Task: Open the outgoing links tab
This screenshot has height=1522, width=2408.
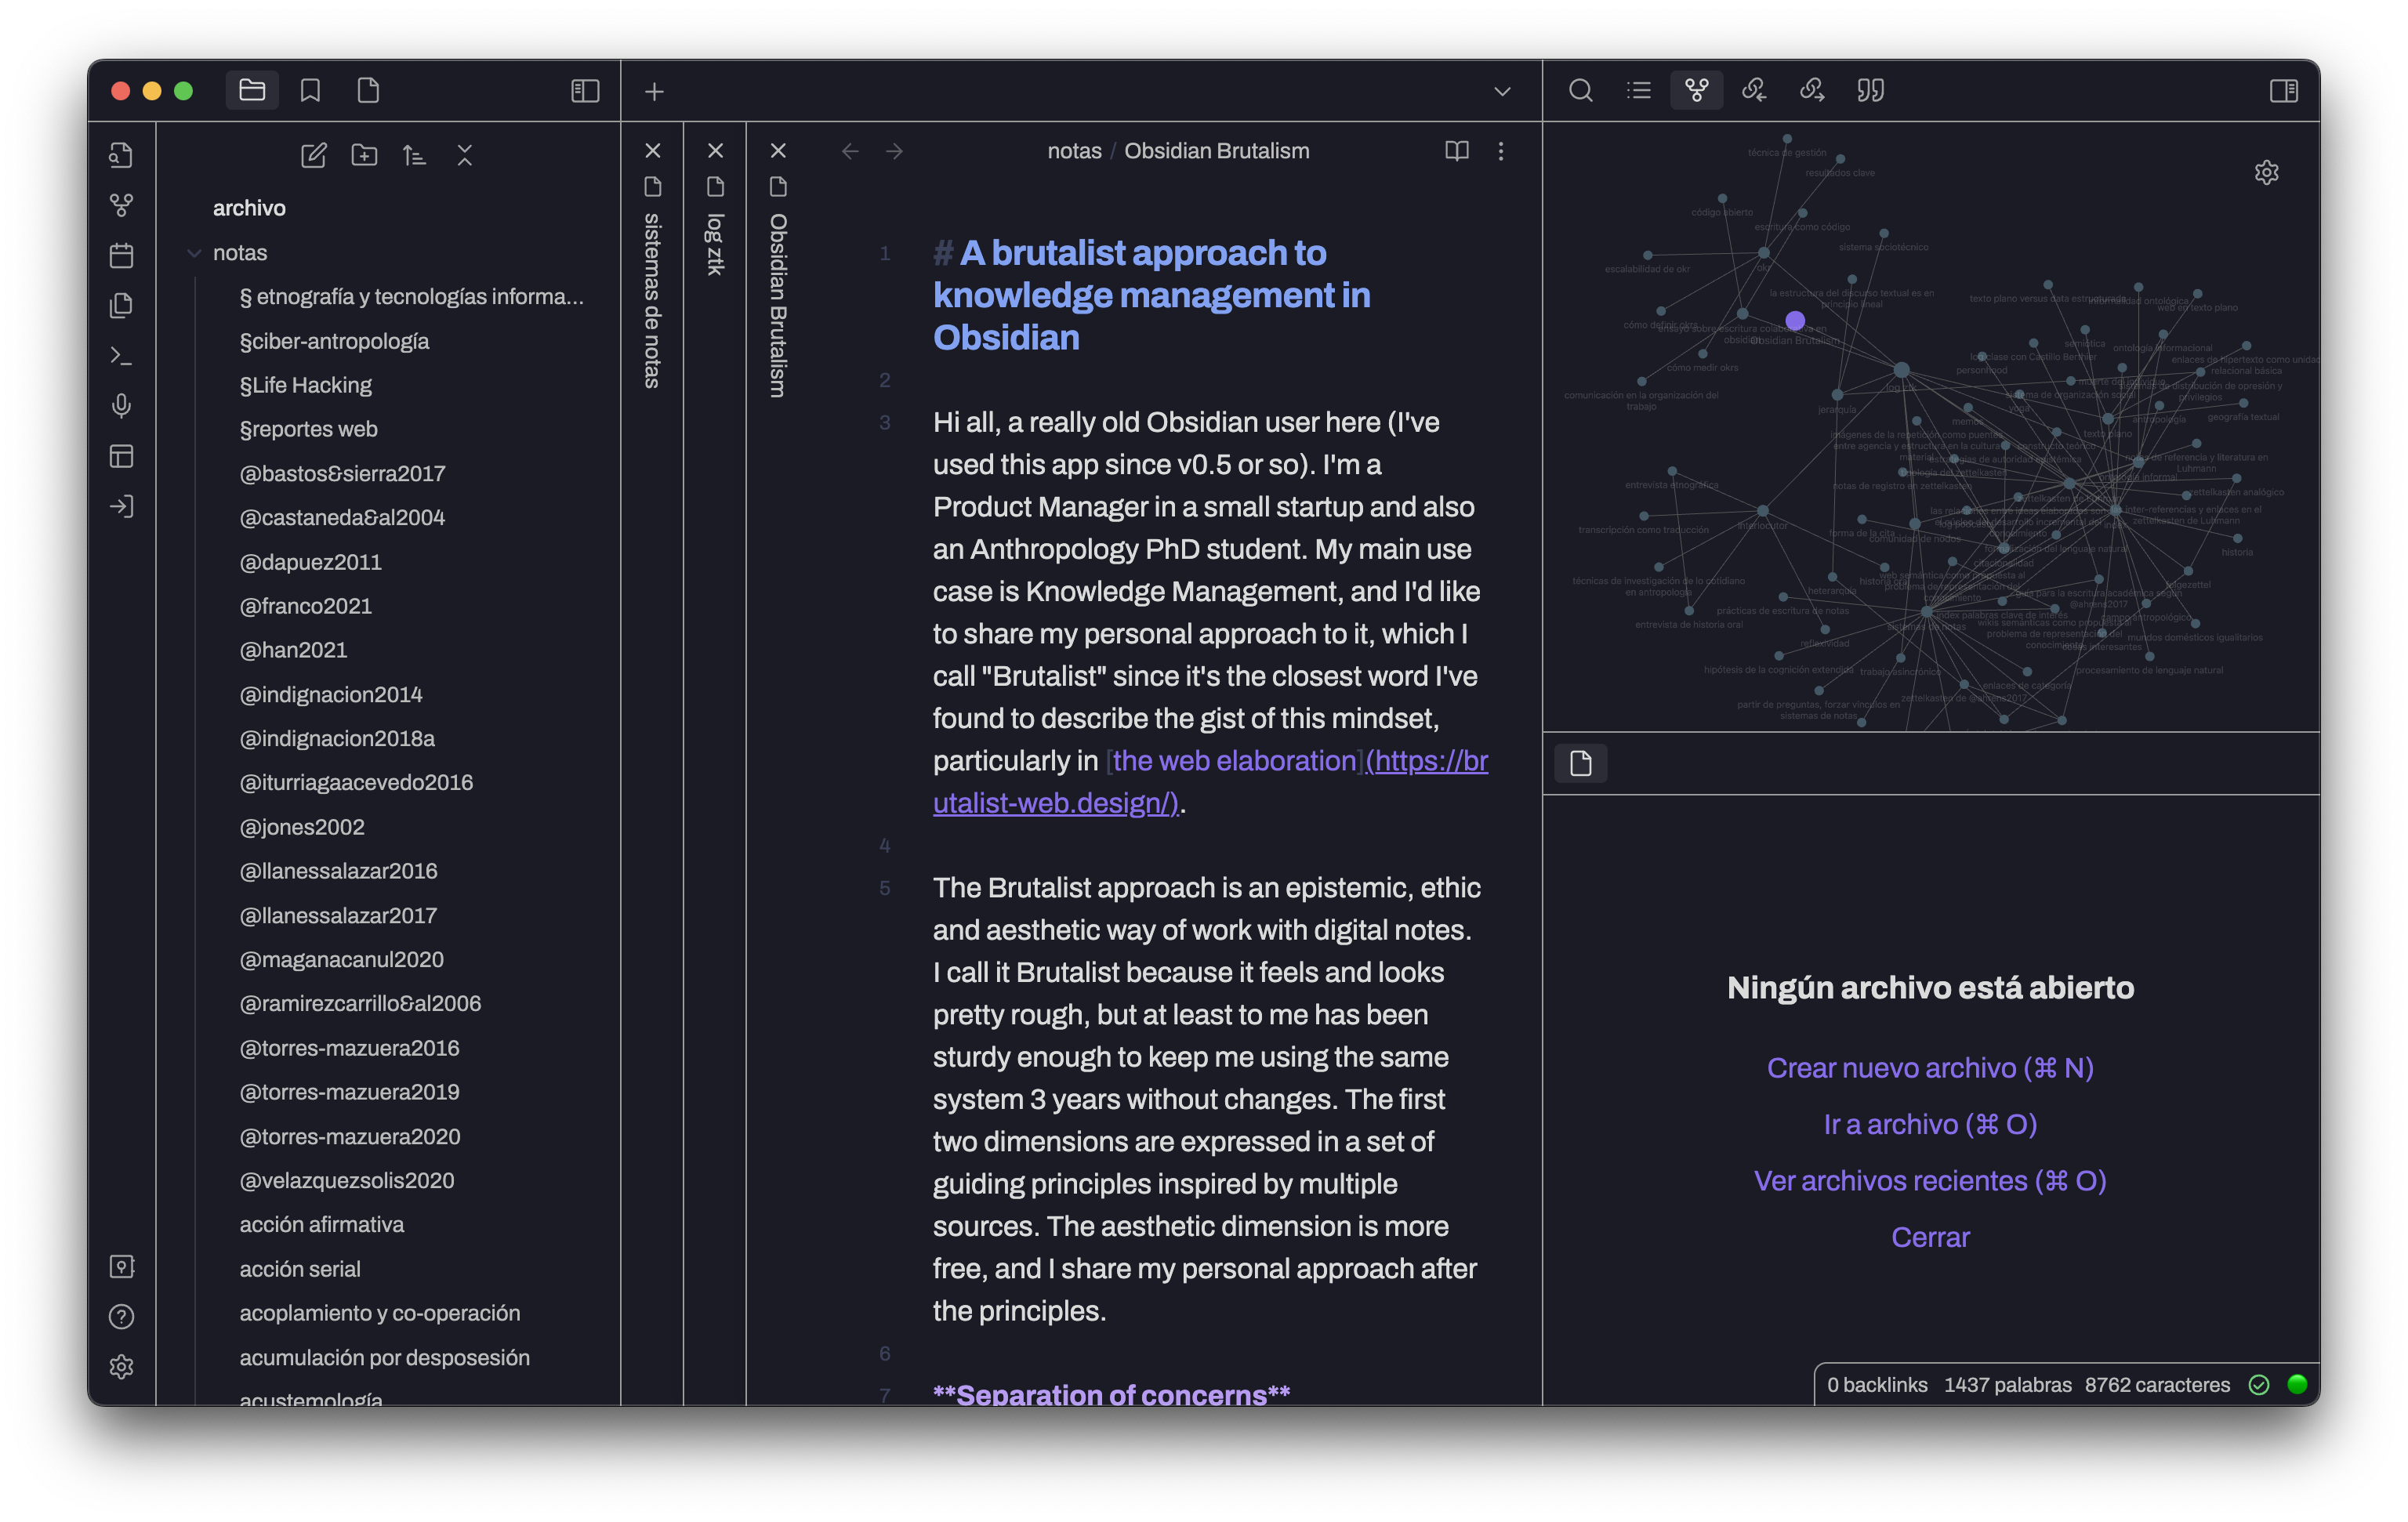Action: click(x=1812, y=91)
